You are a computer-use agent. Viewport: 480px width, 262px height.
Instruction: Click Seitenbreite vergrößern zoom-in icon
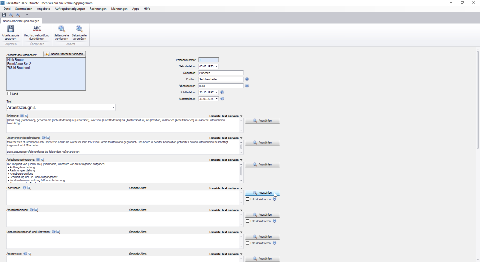tap(79, 33)
